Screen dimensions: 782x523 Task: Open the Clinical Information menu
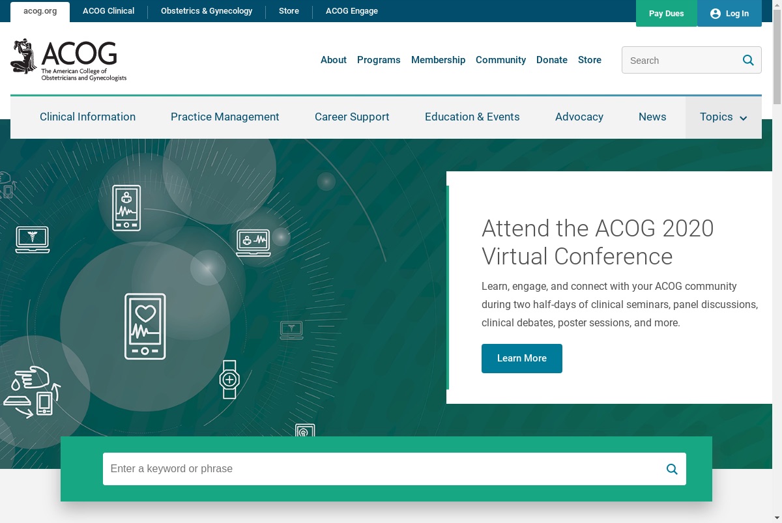pos(88,117)
